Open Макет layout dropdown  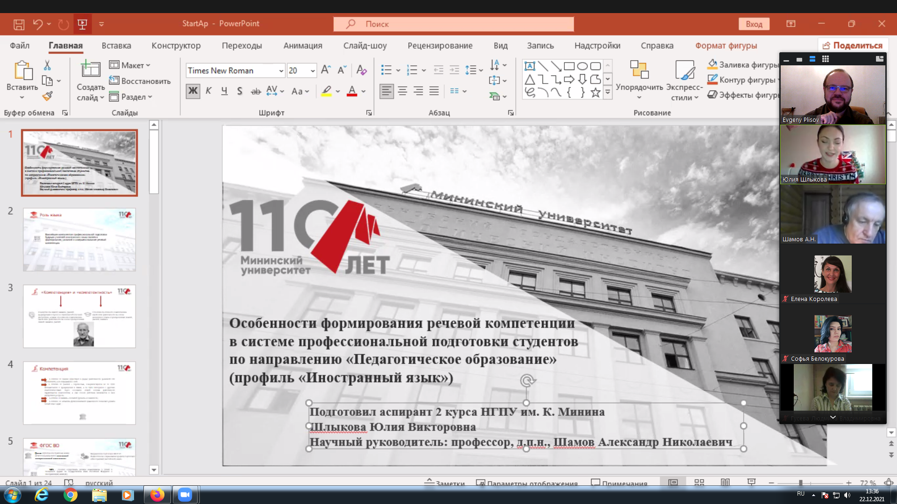(x=130, y=65)
